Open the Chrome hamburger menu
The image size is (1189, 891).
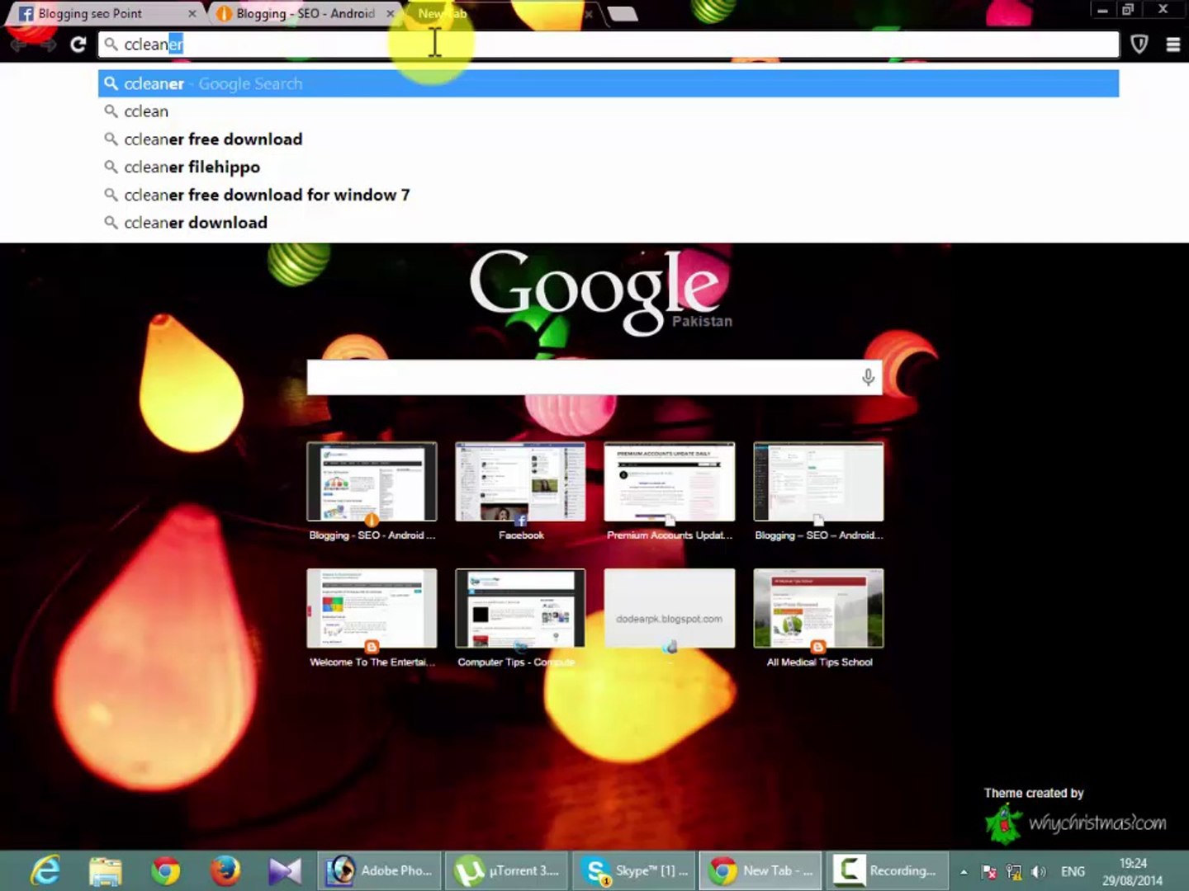point(1172,45)
